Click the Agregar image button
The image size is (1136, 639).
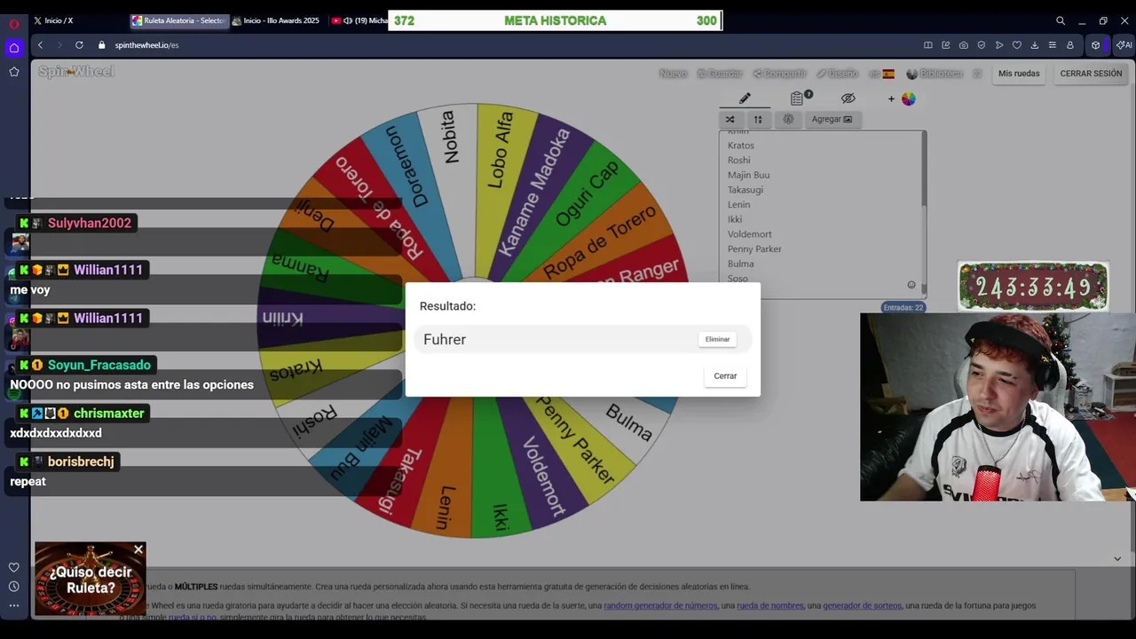coord(832,119)
